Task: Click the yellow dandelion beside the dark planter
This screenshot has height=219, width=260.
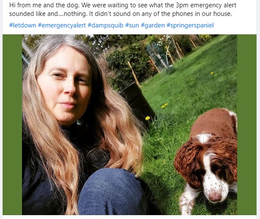Action: coord(148,118)
